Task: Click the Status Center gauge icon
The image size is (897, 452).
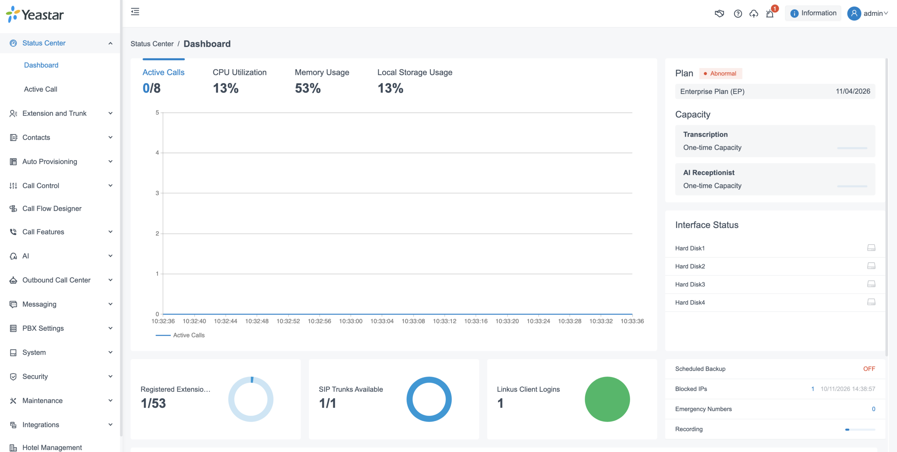Action: pos(13,43)
